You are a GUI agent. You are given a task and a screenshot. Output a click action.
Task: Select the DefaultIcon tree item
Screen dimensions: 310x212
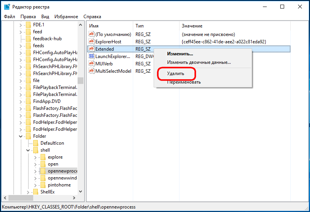[52, 143]
